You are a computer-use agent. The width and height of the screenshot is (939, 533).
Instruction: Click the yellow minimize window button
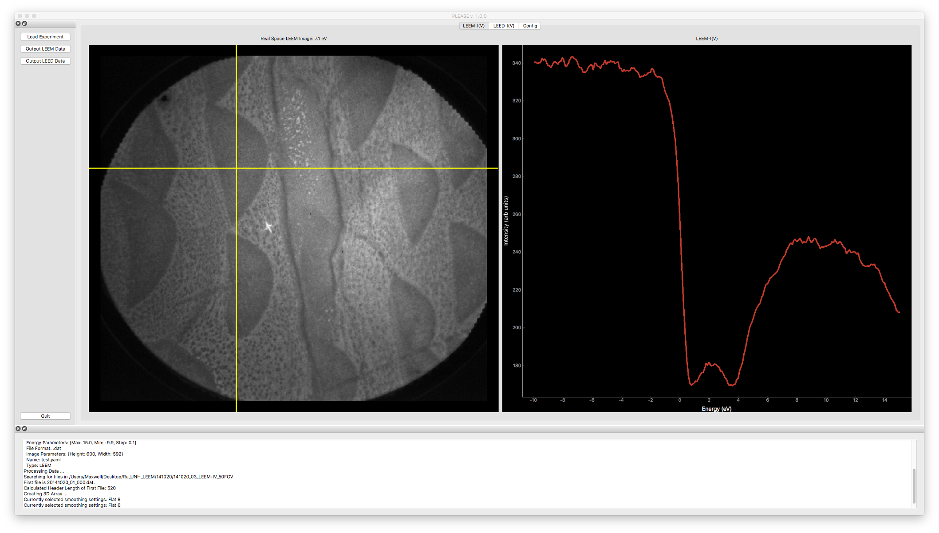pyautogui.click(x=27, y=16)
